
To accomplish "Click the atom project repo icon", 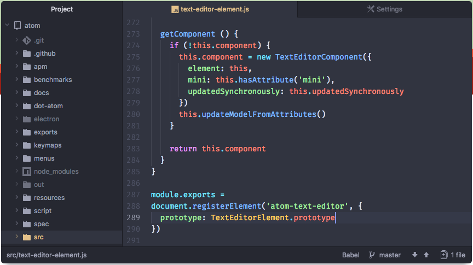I will (x=18, y=26).
